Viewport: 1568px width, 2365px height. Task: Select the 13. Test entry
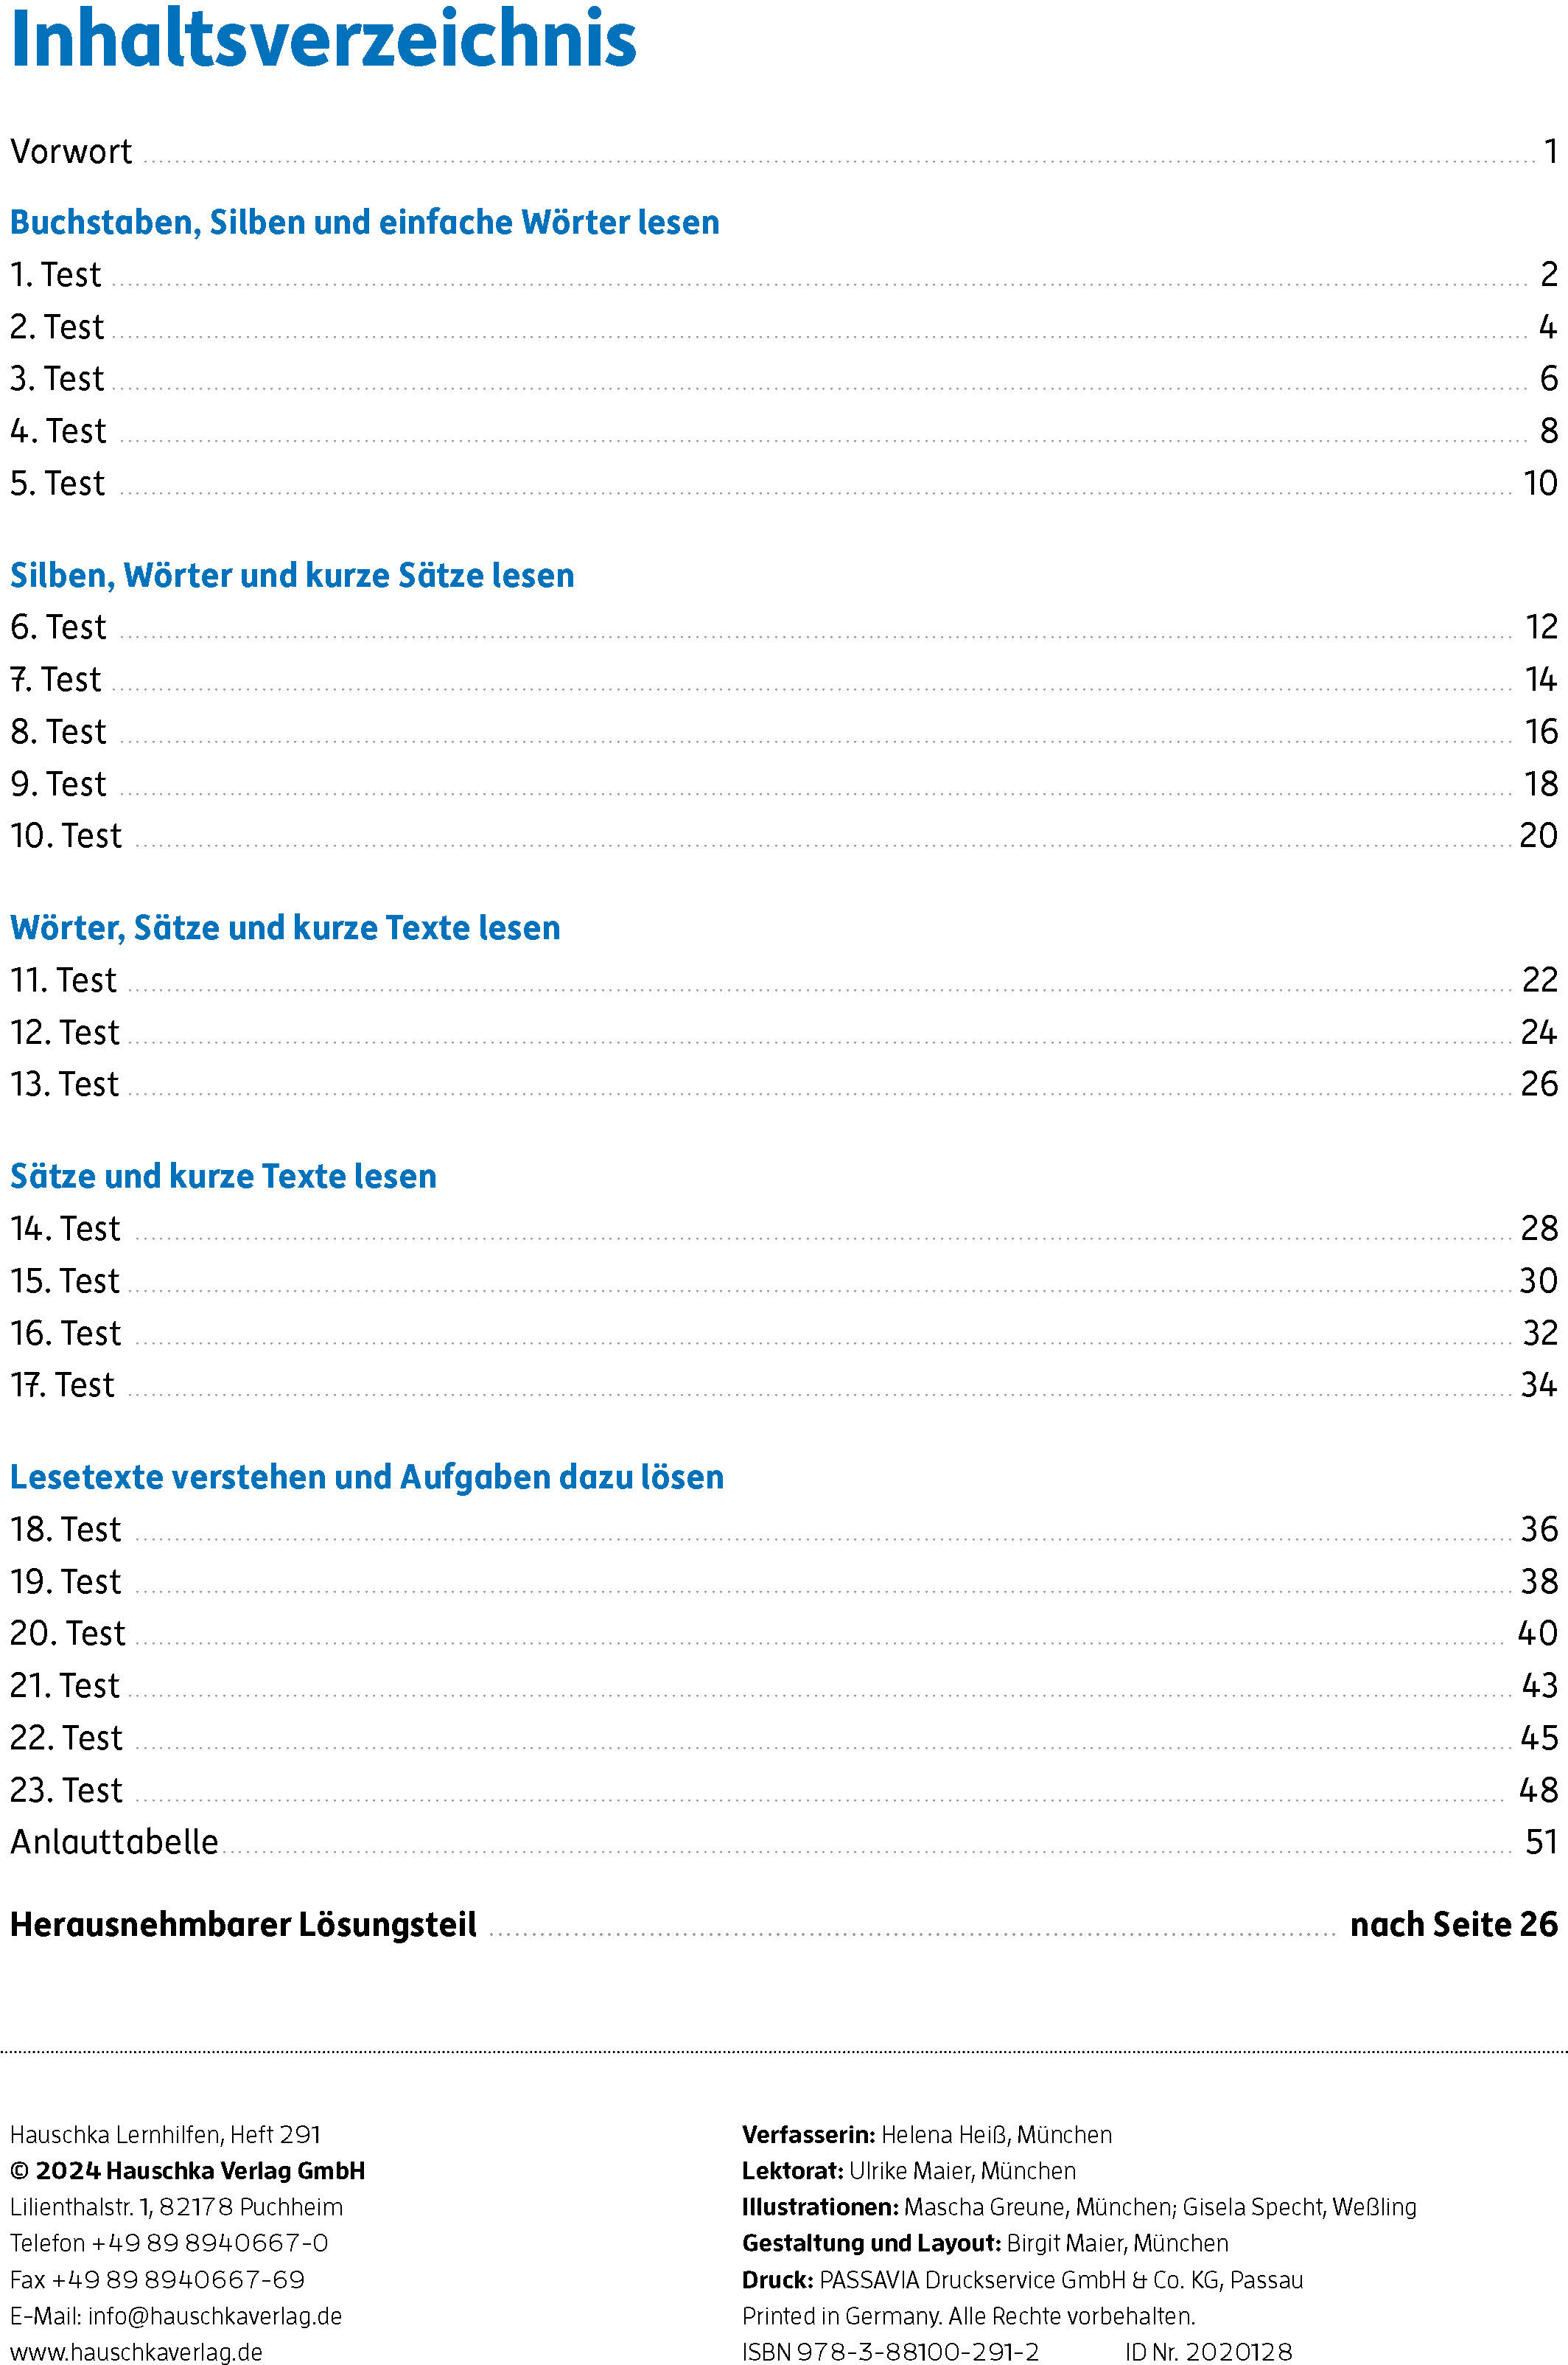click(65, 1084)
